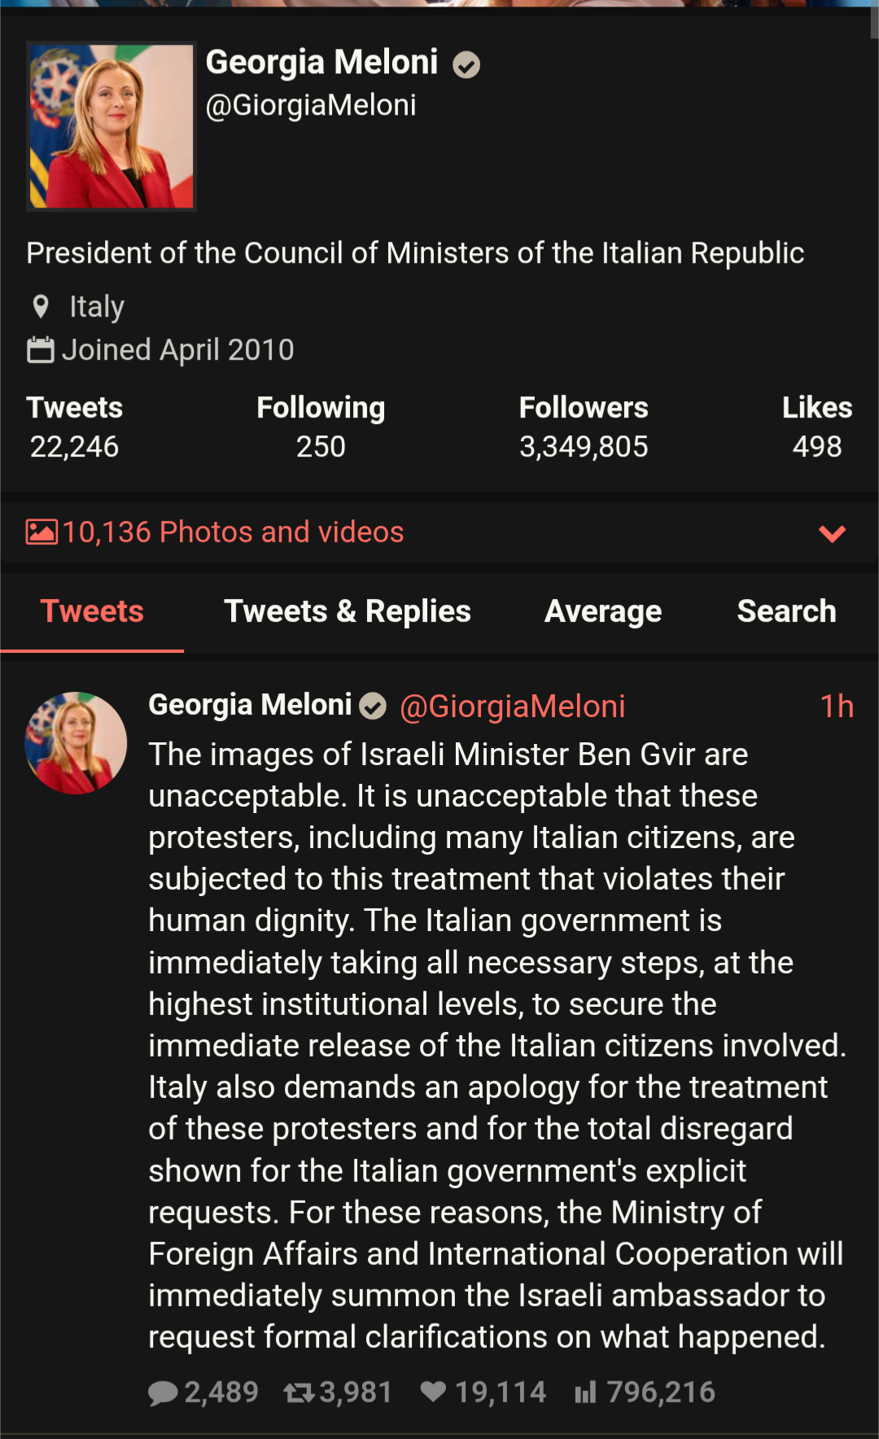
Task: Open the Search tab
Action: pos(786,611)
